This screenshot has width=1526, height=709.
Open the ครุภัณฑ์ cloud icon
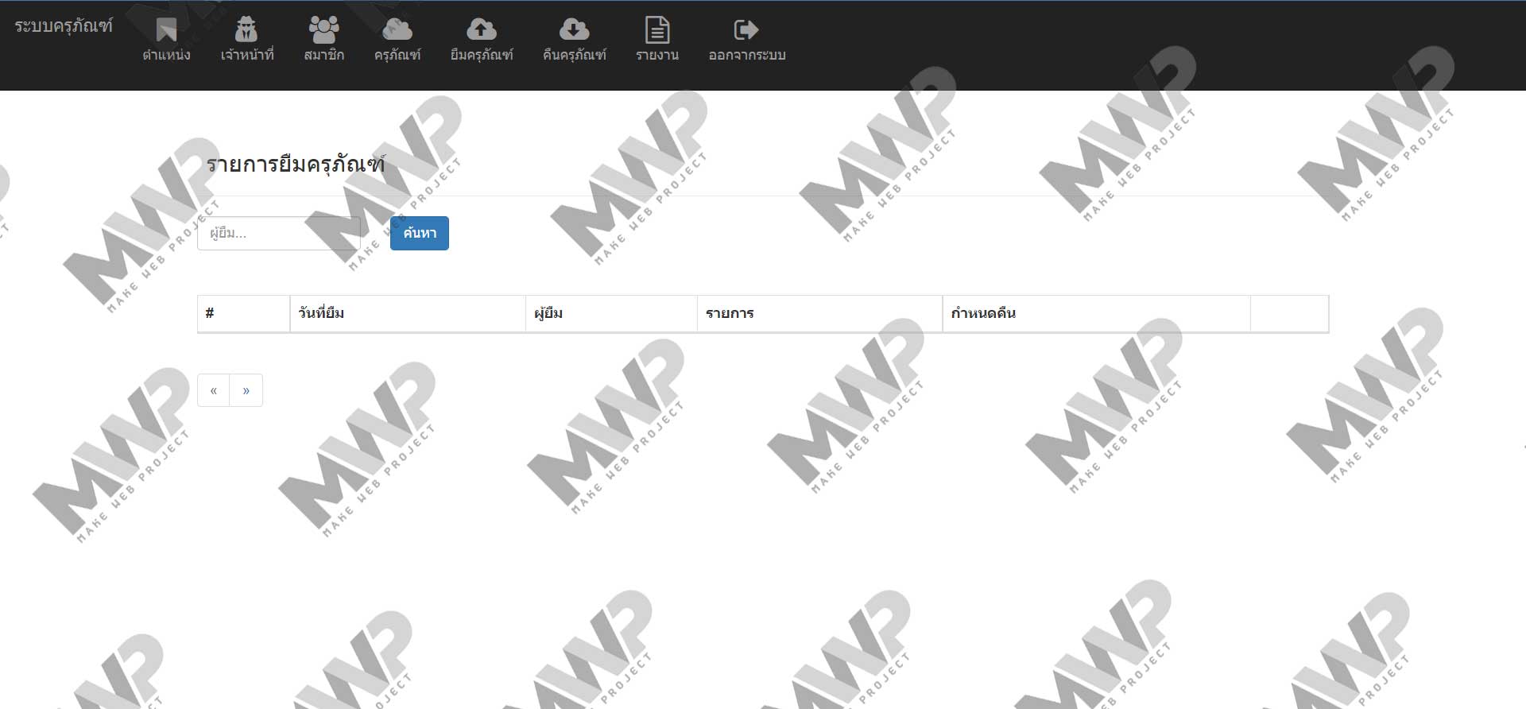[x=397, y=29]
